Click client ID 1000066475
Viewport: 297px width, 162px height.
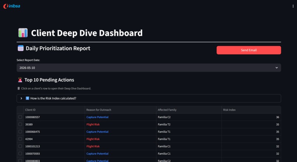coord(32,132)
